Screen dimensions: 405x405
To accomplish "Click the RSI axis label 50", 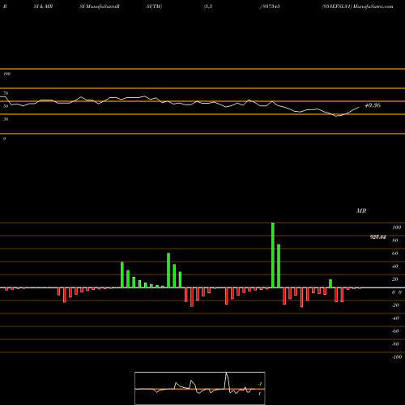I will 6,106.
